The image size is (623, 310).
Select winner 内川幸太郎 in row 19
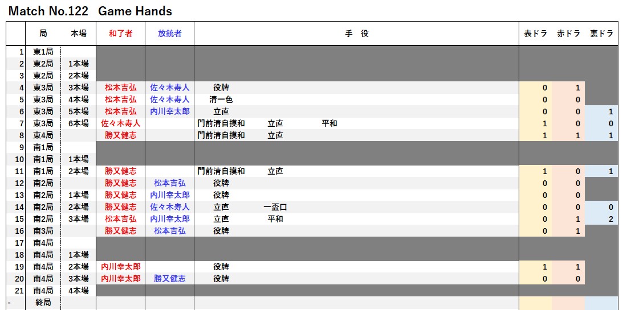[120, 266]
